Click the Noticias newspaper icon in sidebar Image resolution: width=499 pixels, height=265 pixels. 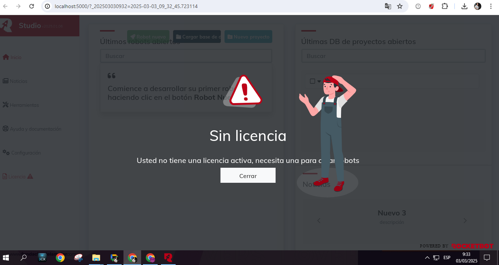6,81
